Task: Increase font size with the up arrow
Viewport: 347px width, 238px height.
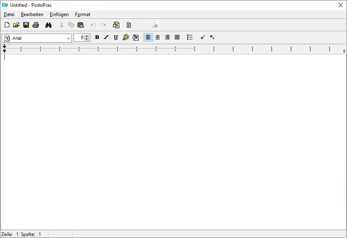Action: (x=87, y=36)
